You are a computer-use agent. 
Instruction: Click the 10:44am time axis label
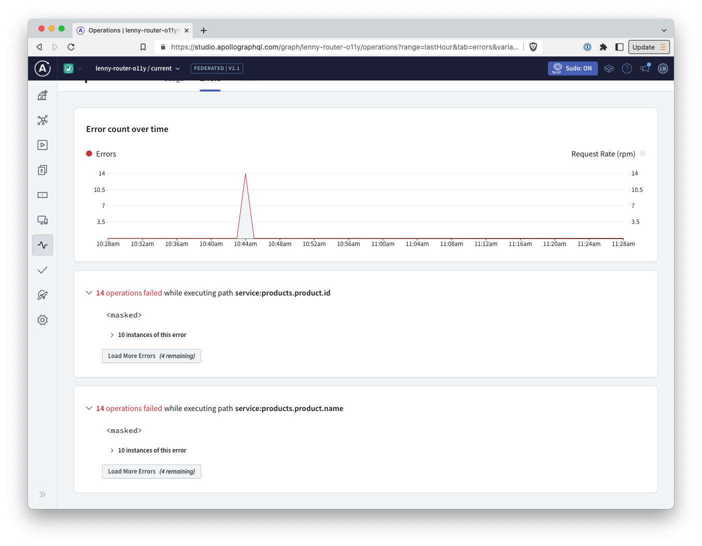point(246,244)
